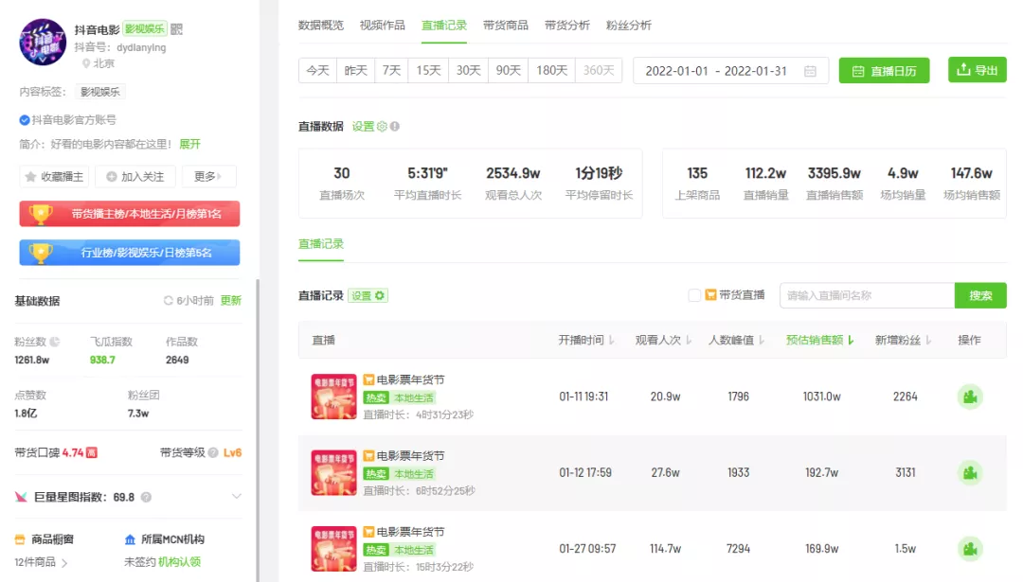This screenshot has height=582, width=1023.
Task: Click the 加入关注 button
Action: tap(135, 177)
